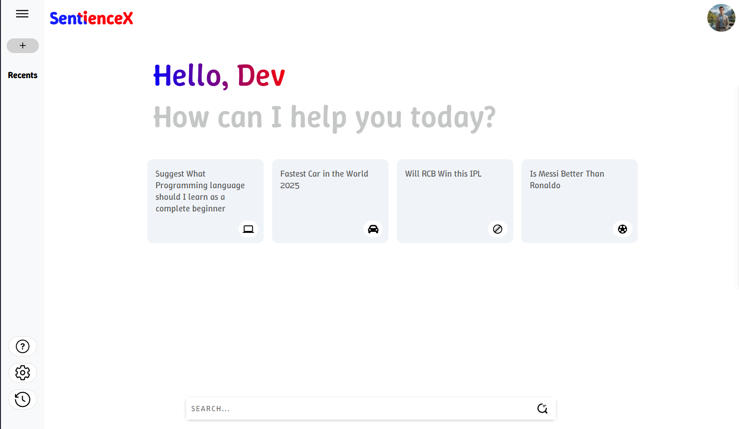Click the football icon on the Messi card

622,229
